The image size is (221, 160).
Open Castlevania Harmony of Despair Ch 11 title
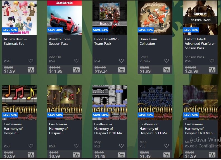pos(155,129)
